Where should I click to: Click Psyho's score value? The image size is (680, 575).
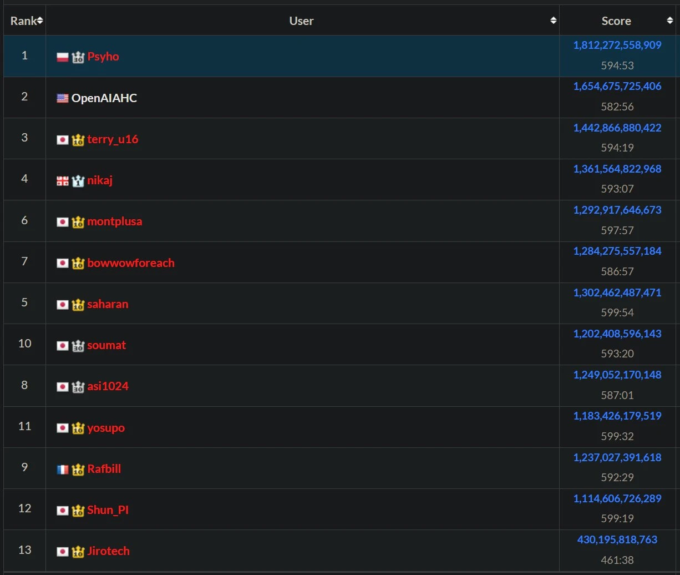click(x=617, y=45)
